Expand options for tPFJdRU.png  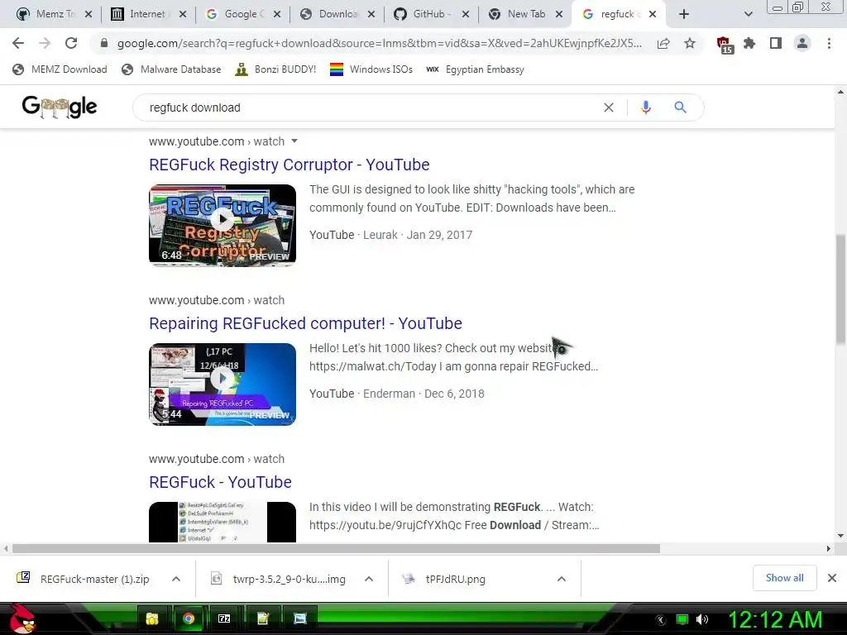(562, 579)
